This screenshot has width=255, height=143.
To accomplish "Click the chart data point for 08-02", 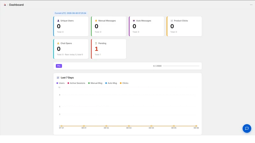I will 106,126.
